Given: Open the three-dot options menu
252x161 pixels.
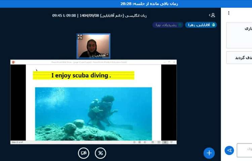Looking at the screenshot, I should point(229,13).
